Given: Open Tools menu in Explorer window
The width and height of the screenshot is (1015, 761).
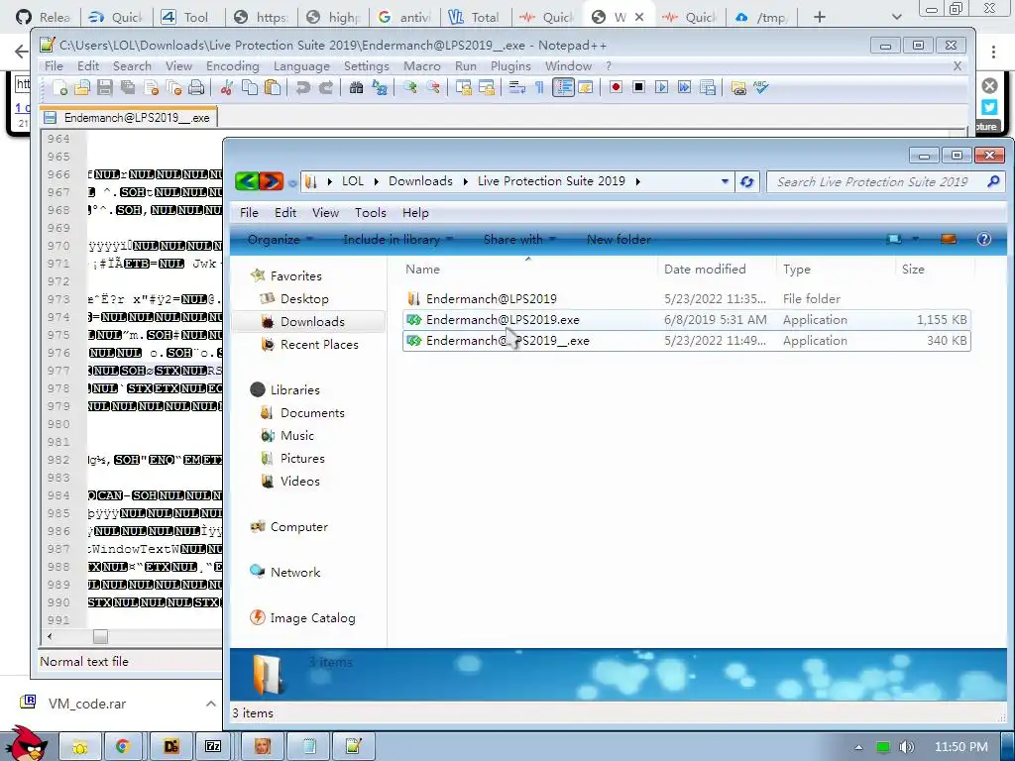Looking at the screenshot, I should pos(371,213).
